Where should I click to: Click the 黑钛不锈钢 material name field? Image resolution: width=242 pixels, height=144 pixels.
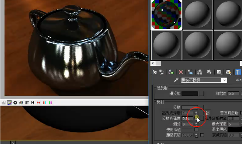click(201, 80)
